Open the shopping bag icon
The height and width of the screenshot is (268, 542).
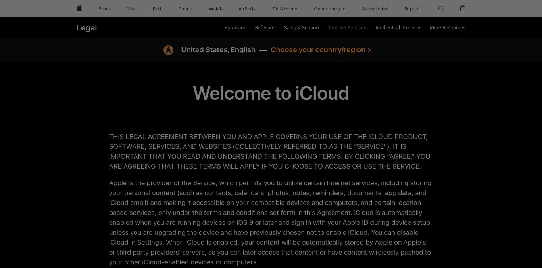point(463,8)
